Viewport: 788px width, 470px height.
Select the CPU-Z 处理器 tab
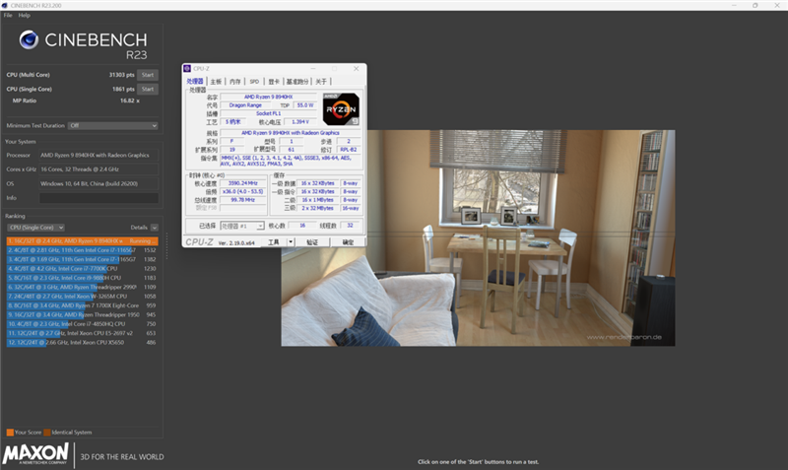tap(195, 81)
